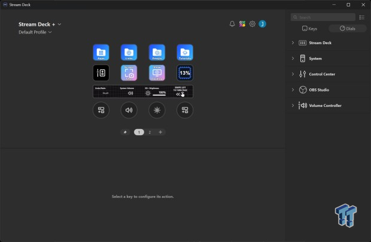
Task: Click the actions Search field
Action: 323,17
